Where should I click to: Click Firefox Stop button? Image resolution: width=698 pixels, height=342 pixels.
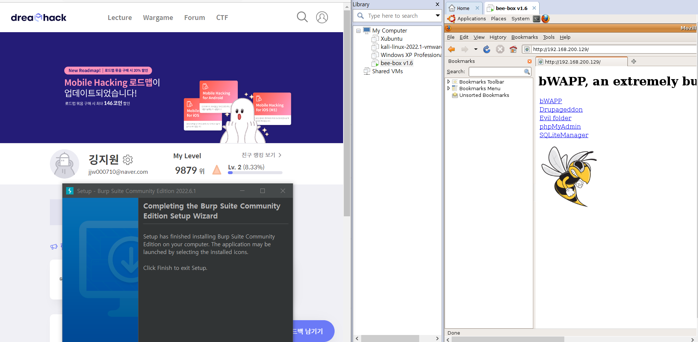(x=500, y=49)
